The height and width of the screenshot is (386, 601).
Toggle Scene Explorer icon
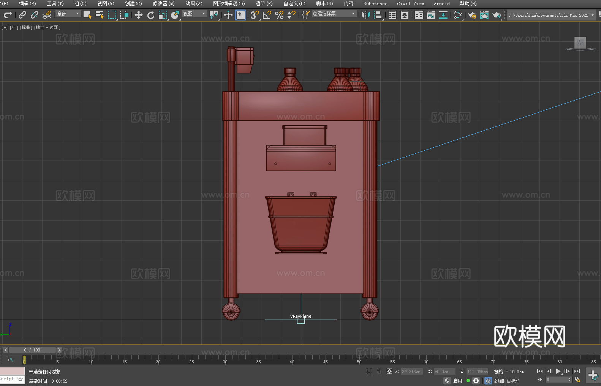point(392,15)
